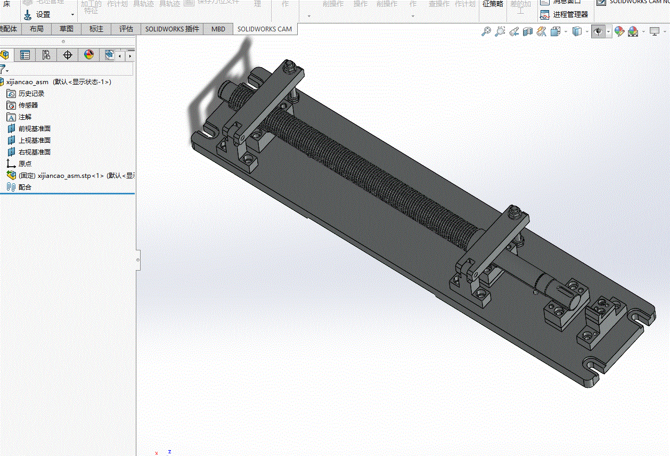
Task: Click the View Settings monitor icon
Action: pyautogui.click(x=655, y=32)
